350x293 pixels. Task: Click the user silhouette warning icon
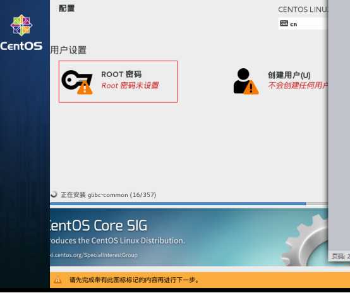pos(246,81)
